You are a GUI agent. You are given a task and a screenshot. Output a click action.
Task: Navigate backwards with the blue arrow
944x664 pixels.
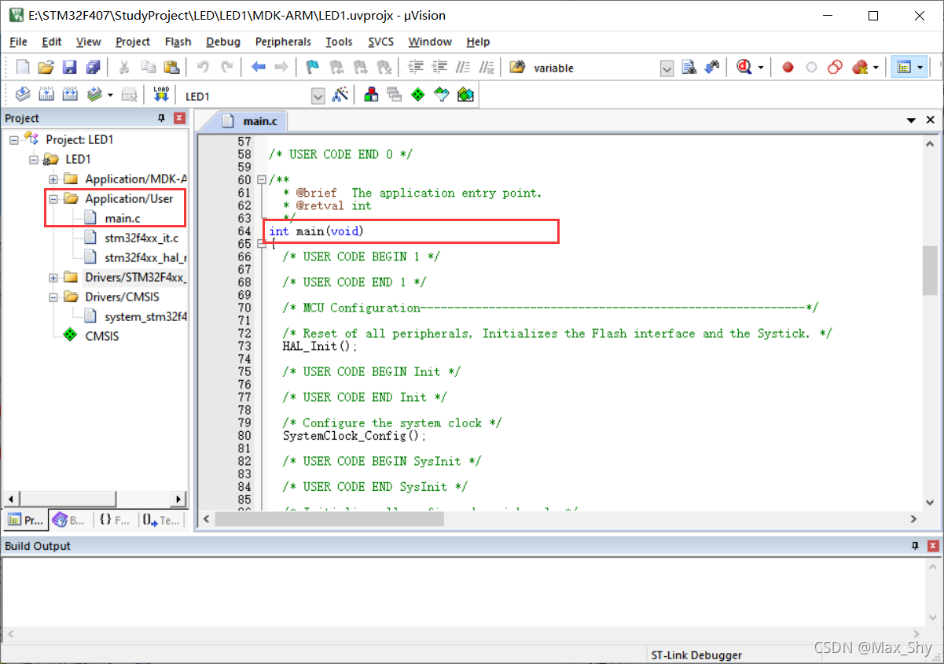click(258, 68)
